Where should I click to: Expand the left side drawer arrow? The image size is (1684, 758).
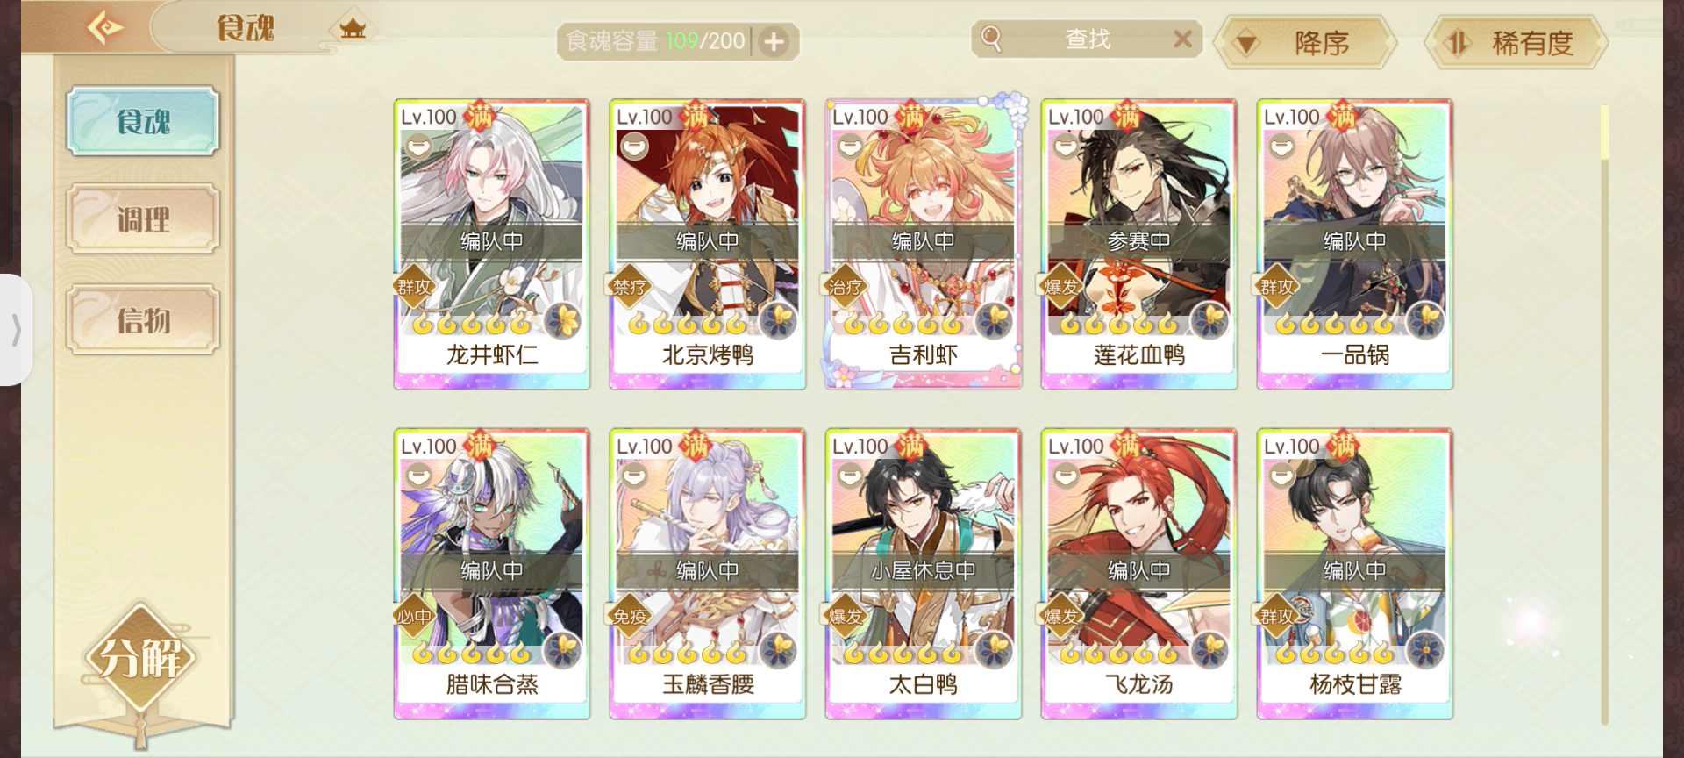click(15, 331)
